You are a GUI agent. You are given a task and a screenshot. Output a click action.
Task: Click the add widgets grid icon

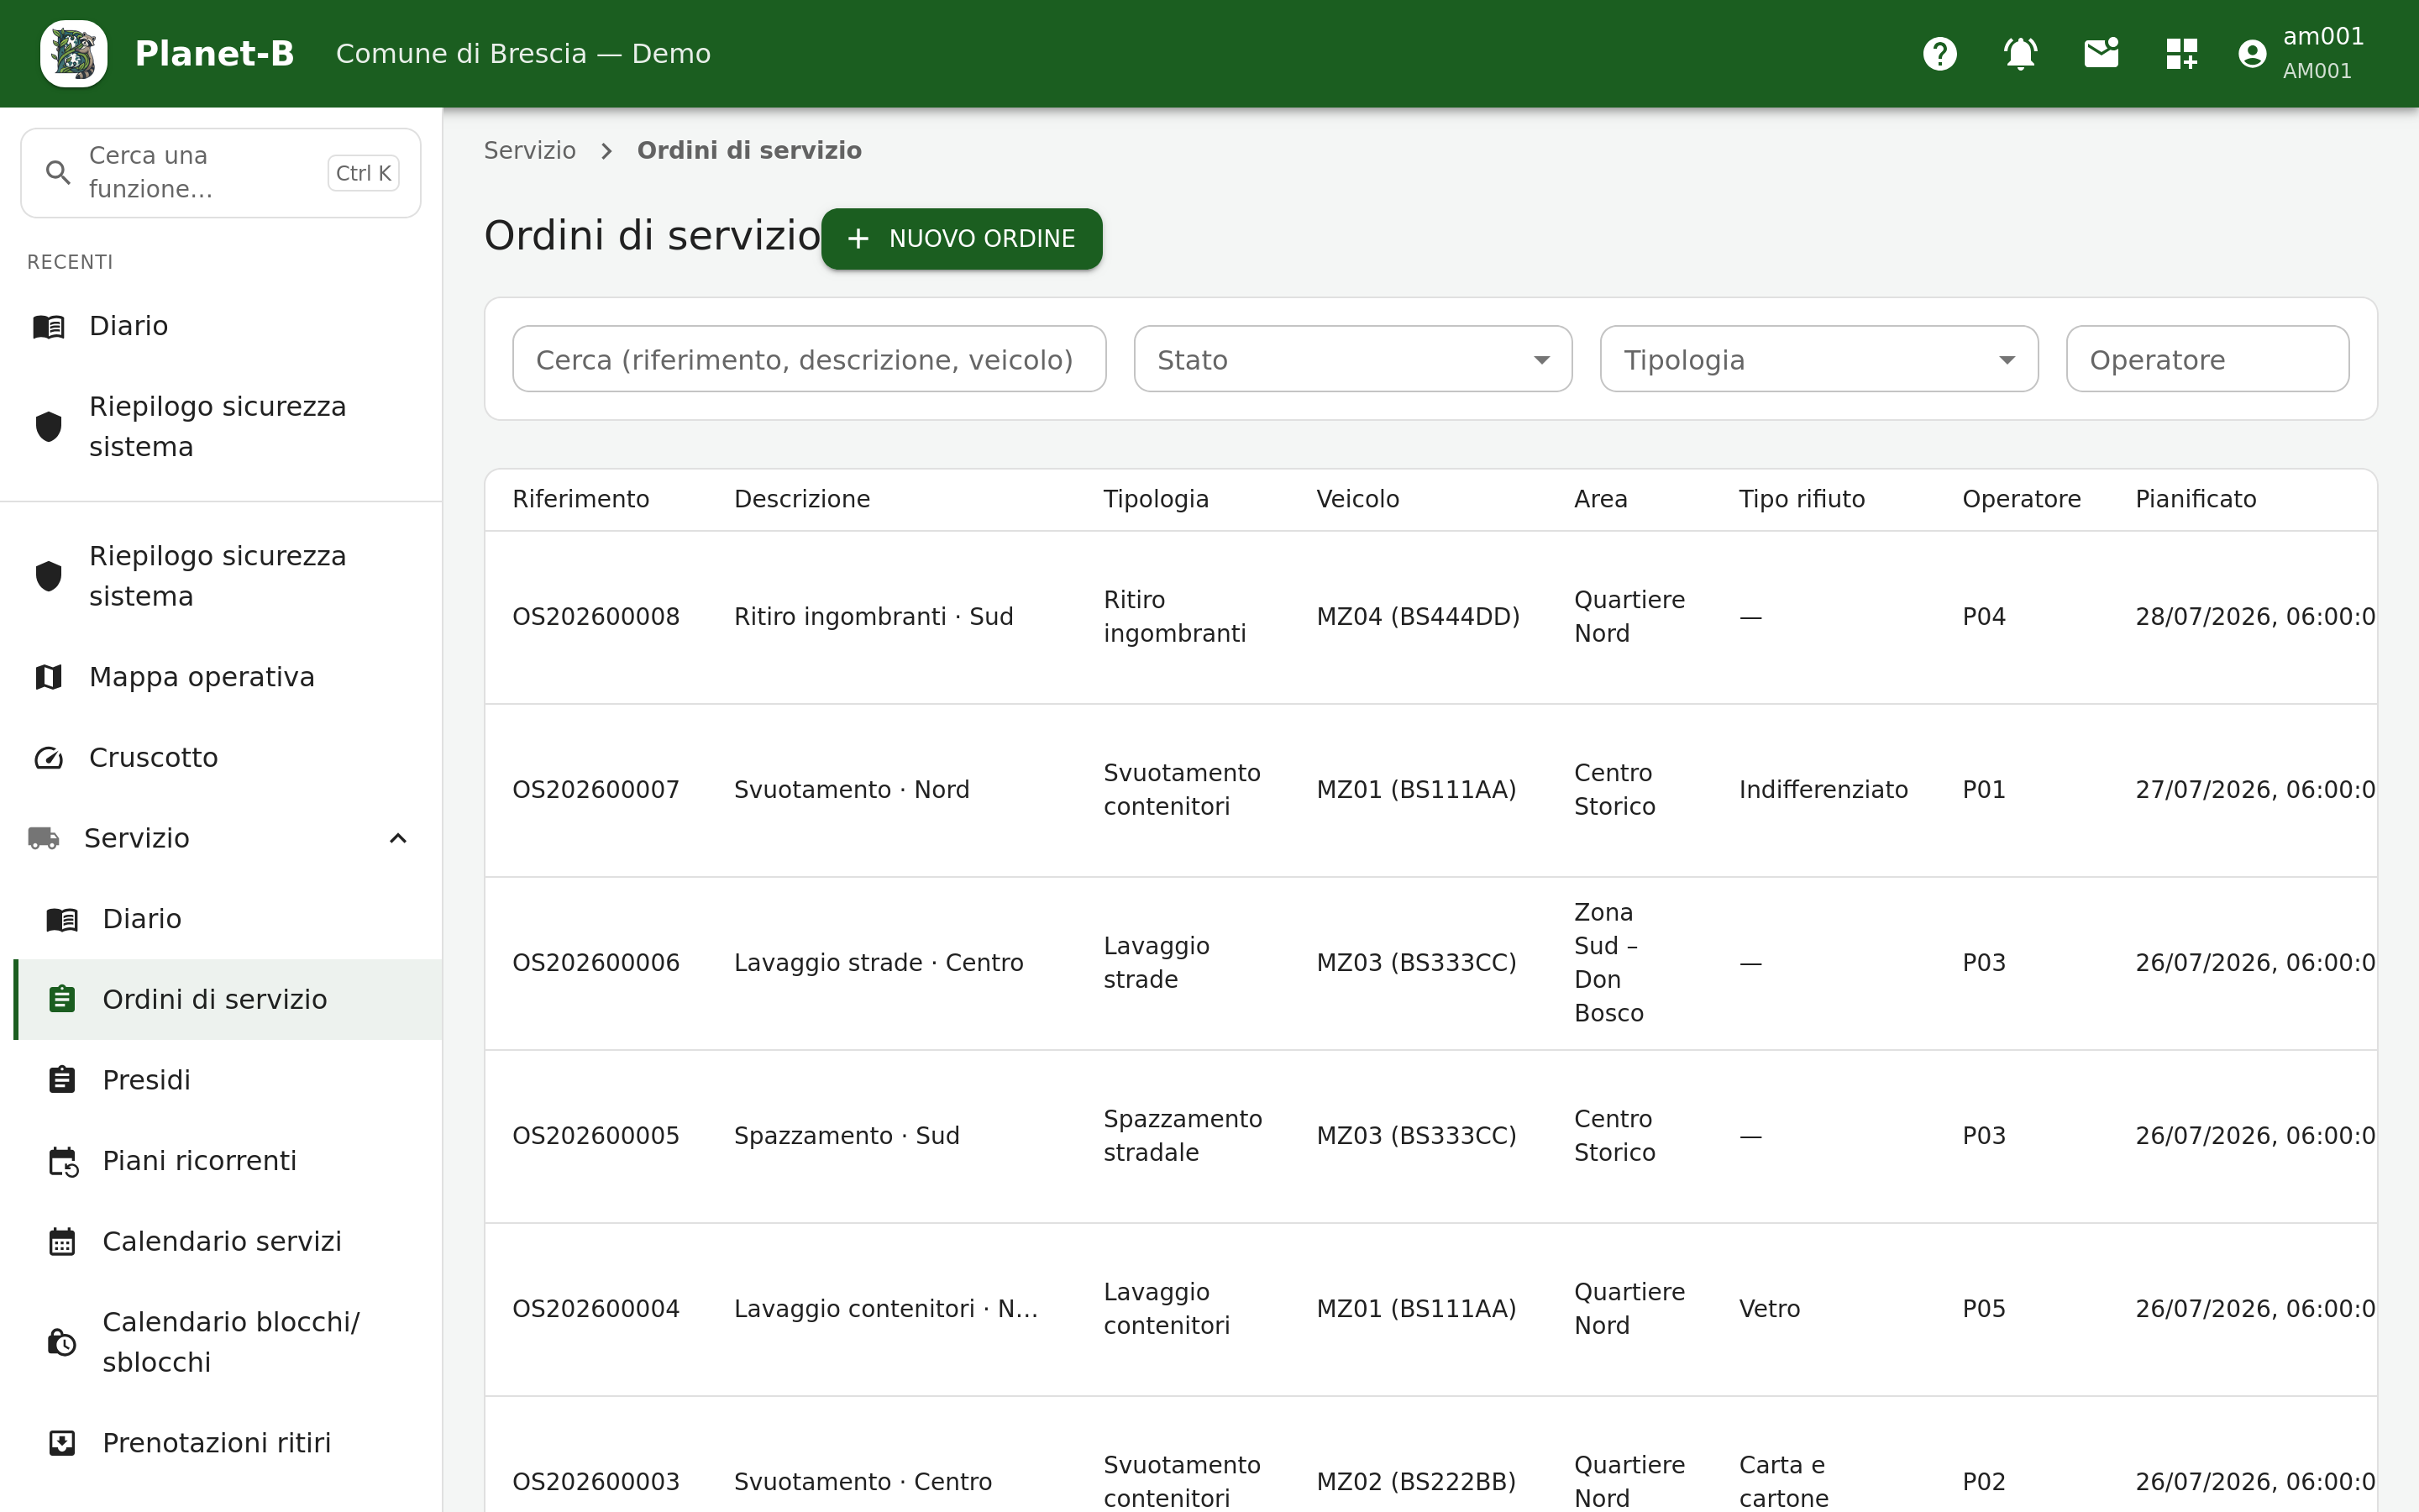tap(2181, 53)
